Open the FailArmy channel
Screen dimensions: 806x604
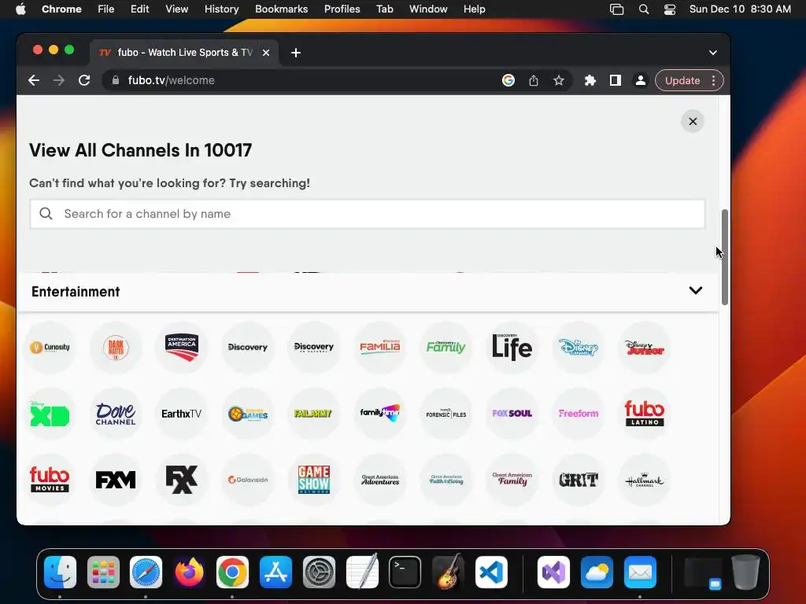313,414
